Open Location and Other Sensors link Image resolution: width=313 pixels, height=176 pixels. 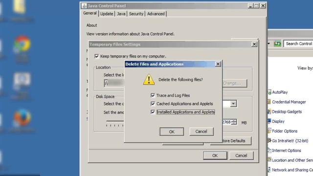pos(292,160)
